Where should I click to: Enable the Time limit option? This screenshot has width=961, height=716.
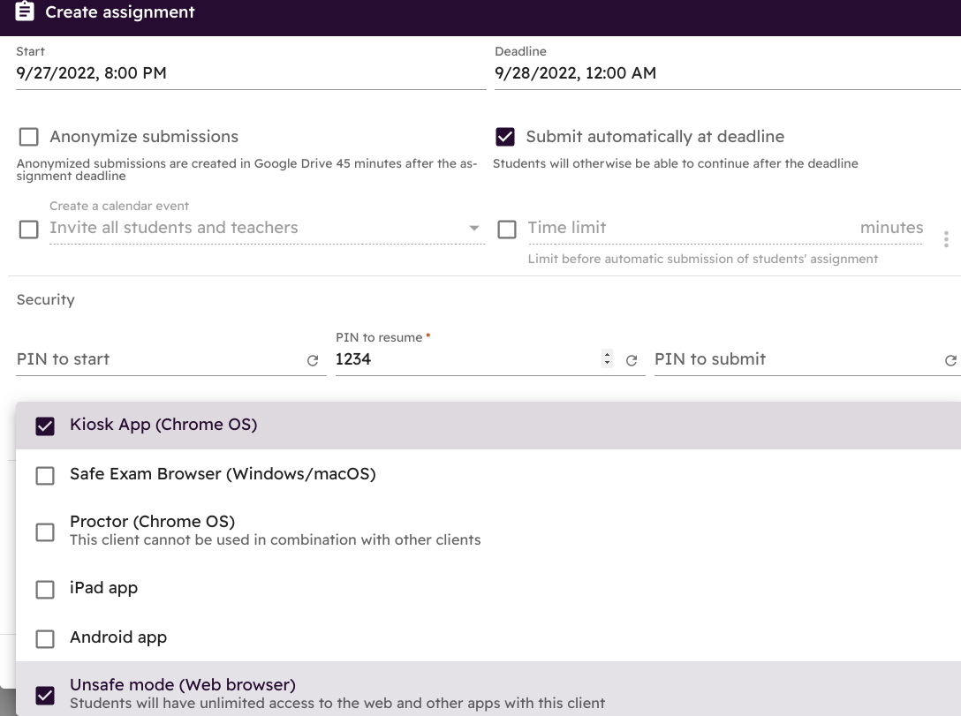click(x=508, y=230)
